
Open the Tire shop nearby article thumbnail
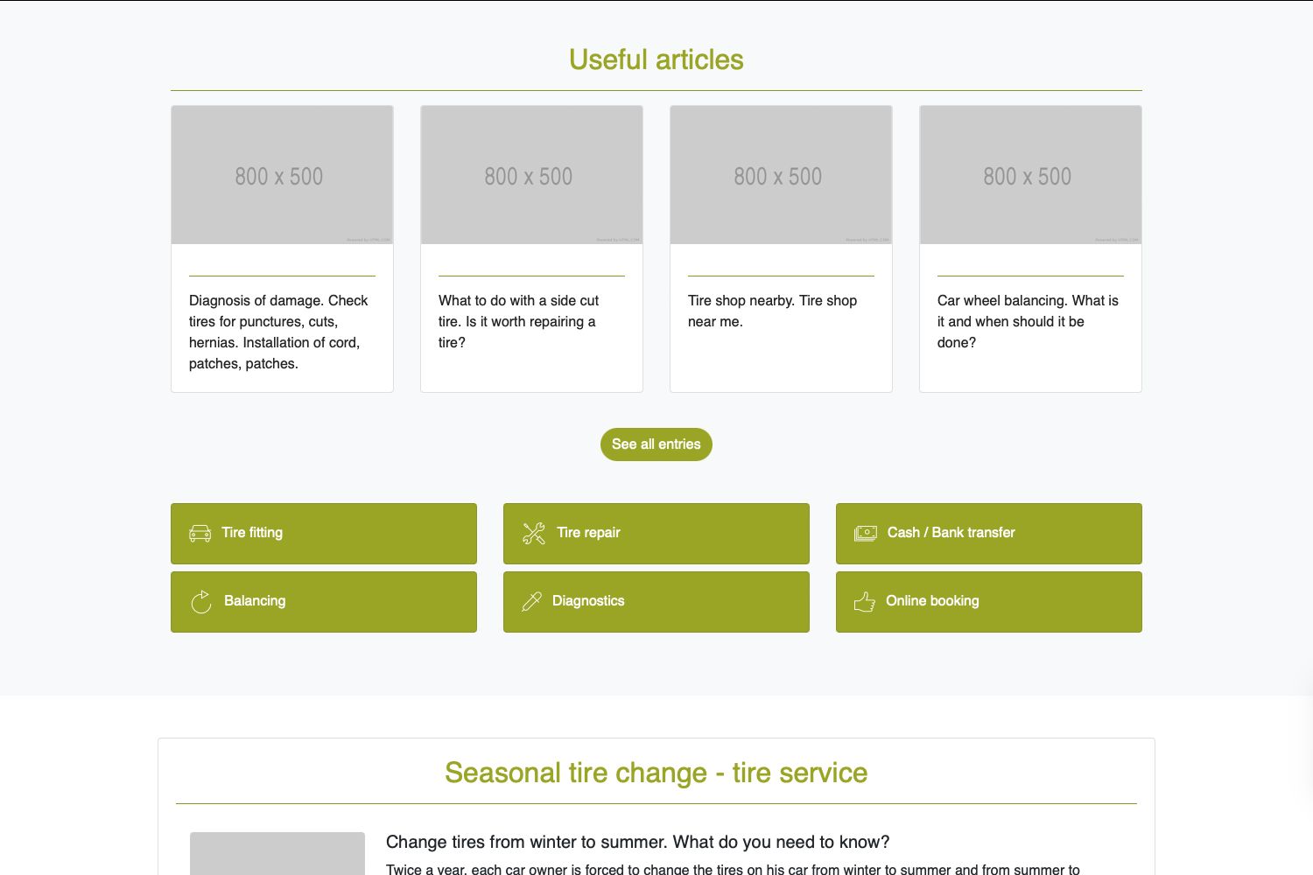point(781,175)
